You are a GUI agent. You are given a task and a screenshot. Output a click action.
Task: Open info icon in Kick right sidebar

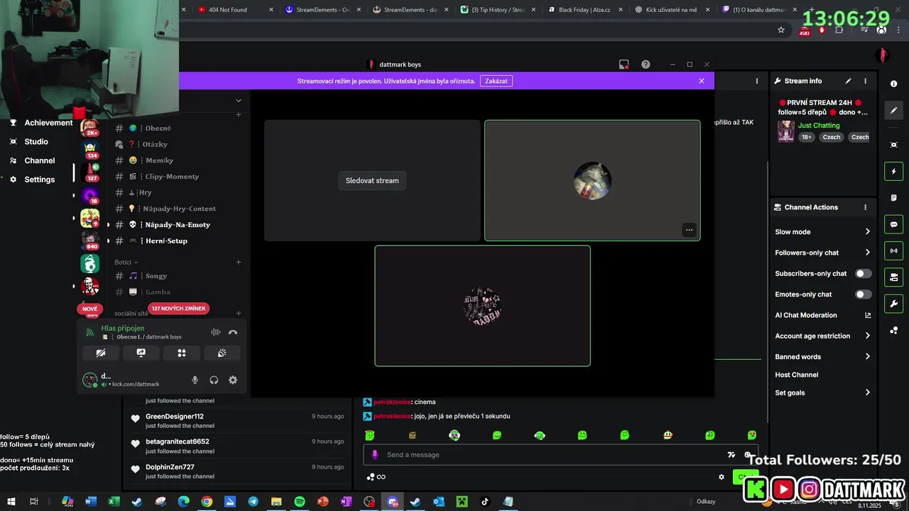point(893,84)
